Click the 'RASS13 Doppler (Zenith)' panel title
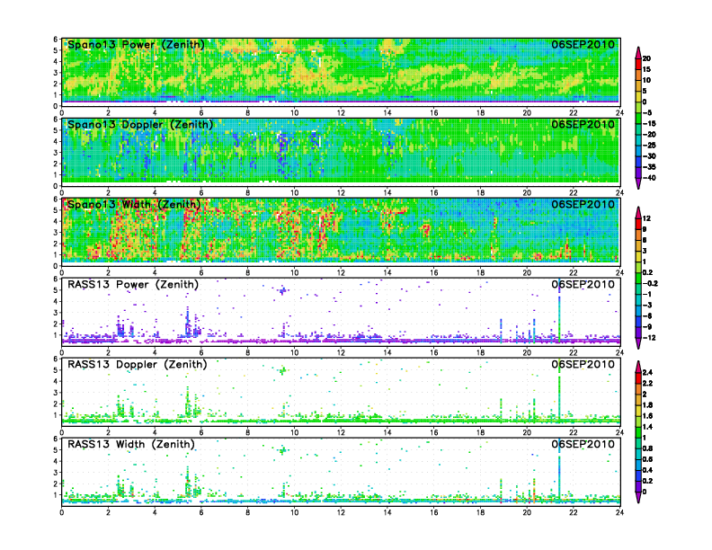 [x=138, y=364]
